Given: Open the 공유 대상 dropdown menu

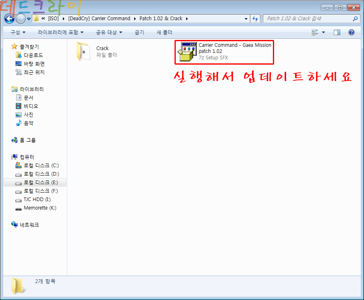Looking at the screenshot, I should pyautogui.click(x=109, y=32).
